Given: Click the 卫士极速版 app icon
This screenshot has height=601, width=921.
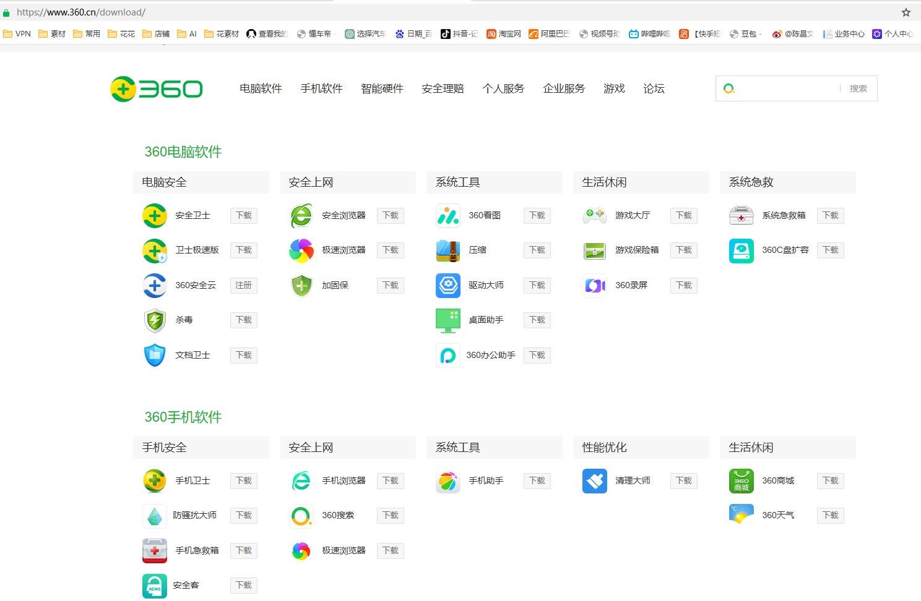Looking at the screenshot, I should point(155,250).
